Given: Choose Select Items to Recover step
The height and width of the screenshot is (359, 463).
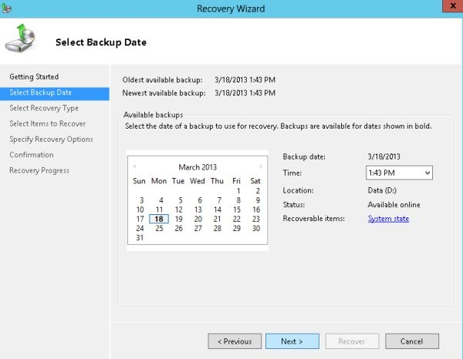Looking at the screenshot, I should (48, 123).
